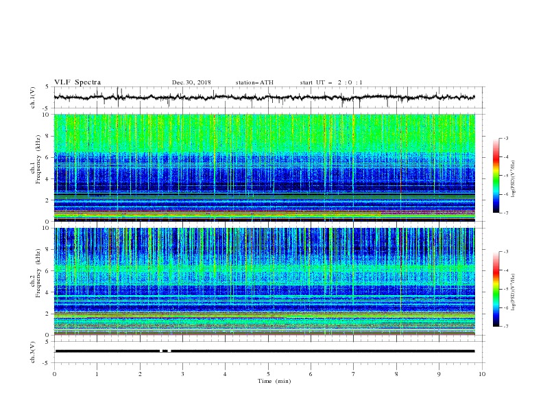Click the 'VLF Spectra' plot title
543x420 pixels.
click(77, 82)
